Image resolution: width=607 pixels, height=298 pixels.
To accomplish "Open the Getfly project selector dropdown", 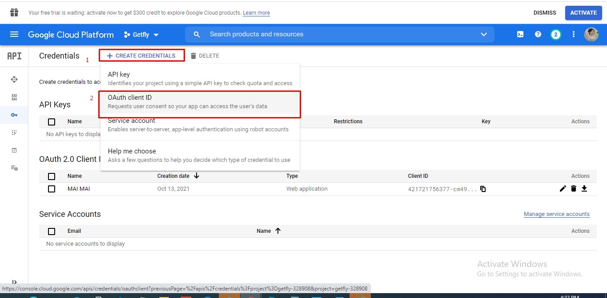I will coord(141,35).
